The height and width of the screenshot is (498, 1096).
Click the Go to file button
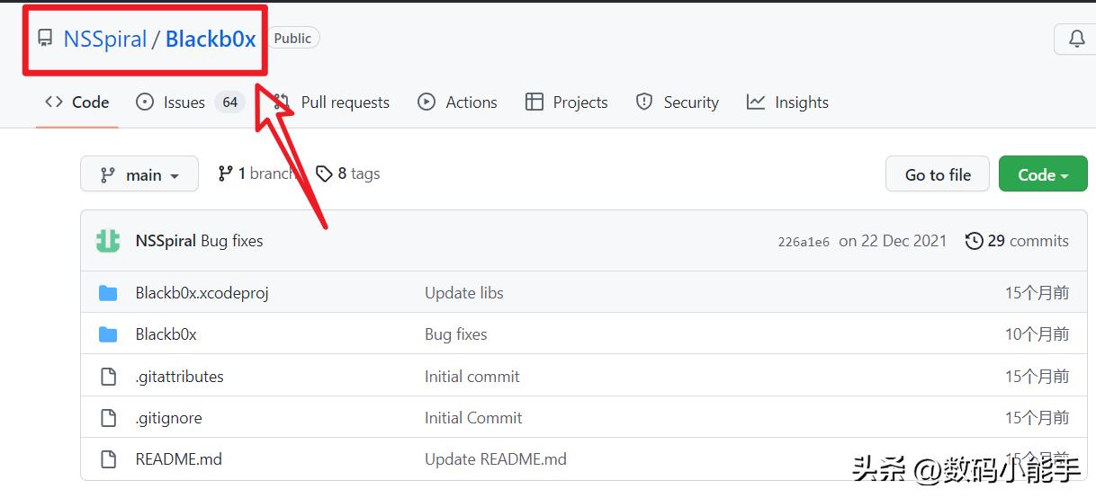click(x=938, y=174)
